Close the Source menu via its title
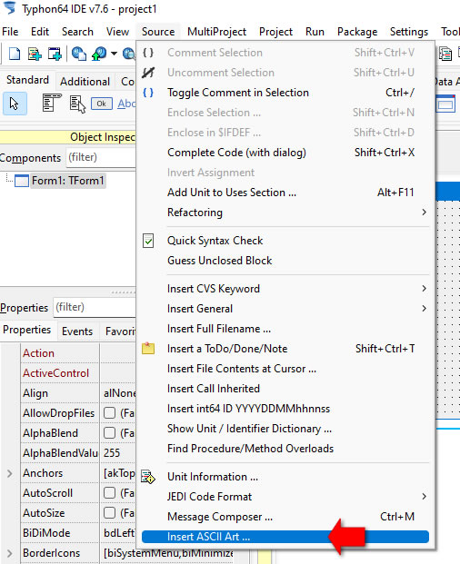The width and height of the screenshot is (460, 564). point(158,32)
